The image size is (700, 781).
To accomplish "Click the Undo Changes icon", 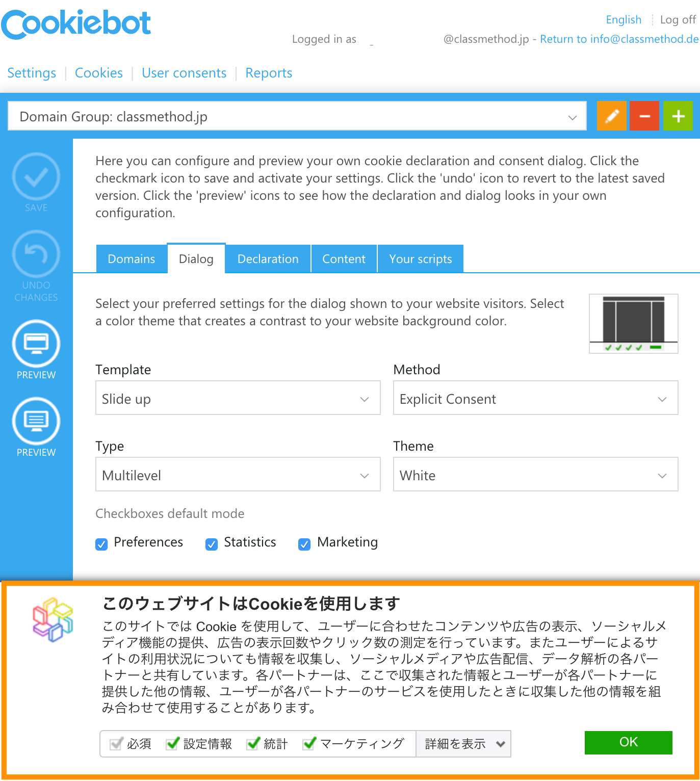I will (36, 254).
